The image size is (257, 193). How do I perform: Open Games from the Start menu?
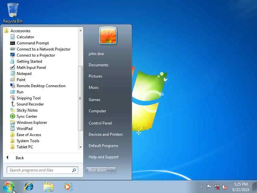tap(94, 100)
